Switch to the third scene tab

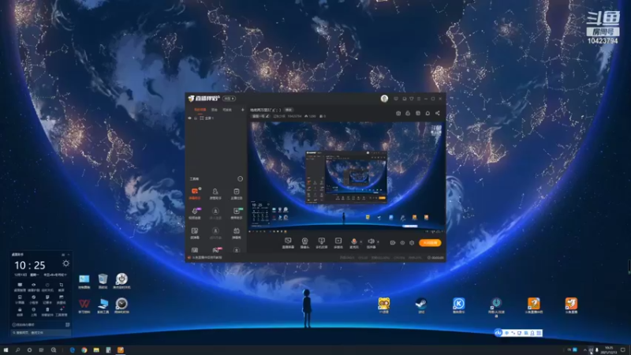point(227,110)
